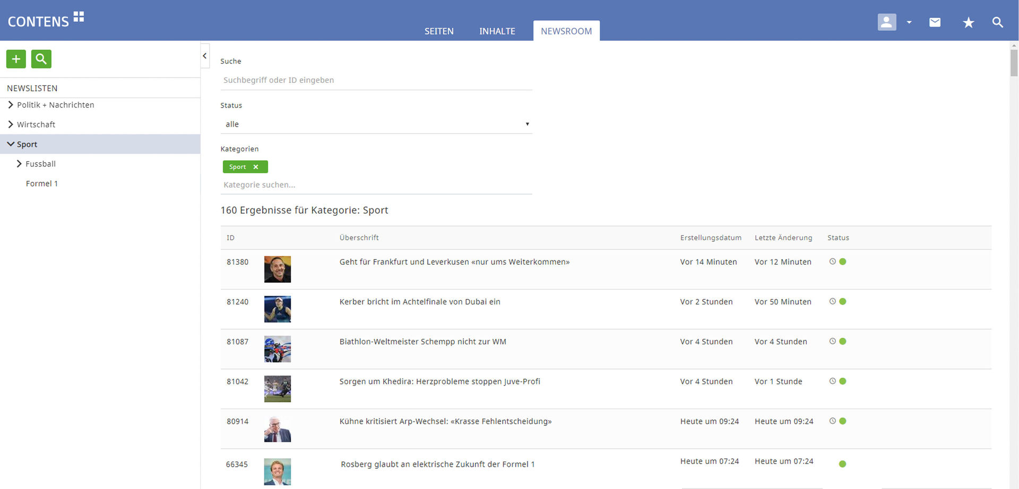Image resolution: width=1019 pixels, height=489 pixels.
Task: Click the green plus add button
Action: [16, 59]
